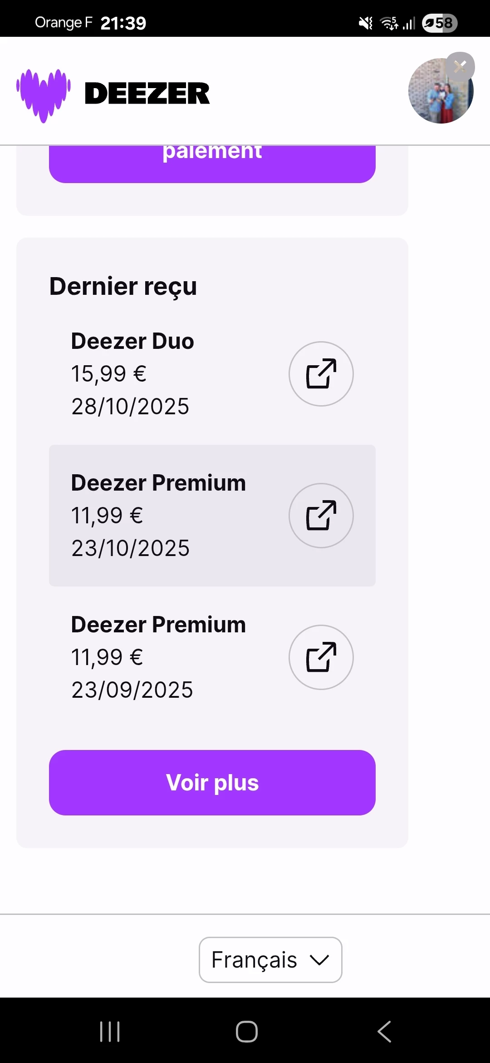Tap the DEEZER wordmark in header

[147, 94]
